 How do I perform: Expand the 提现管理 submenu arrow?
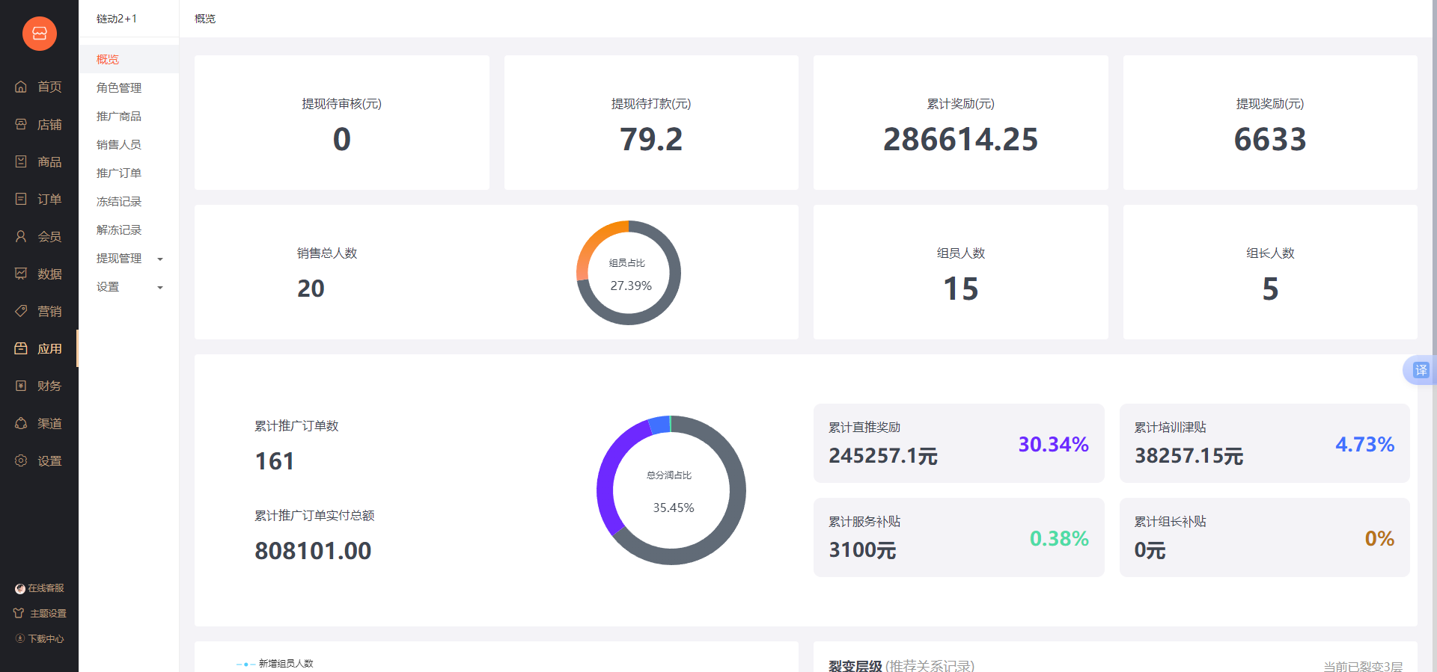[160, 259]
